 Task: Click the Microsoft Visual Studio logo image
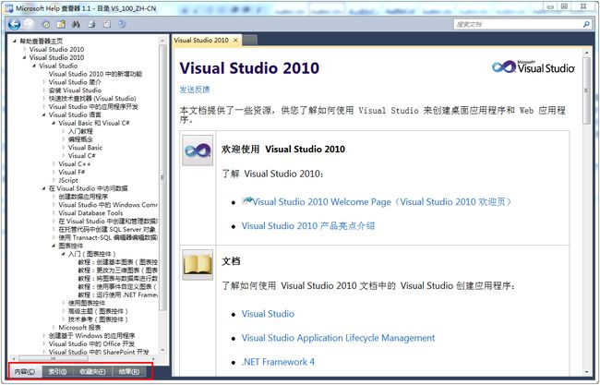[x=534, y=66]
